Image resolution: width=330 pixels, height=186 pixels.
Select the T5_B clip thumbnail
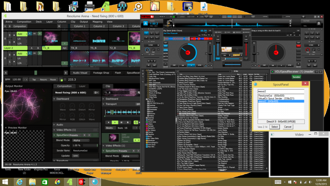tap(99, 38)
